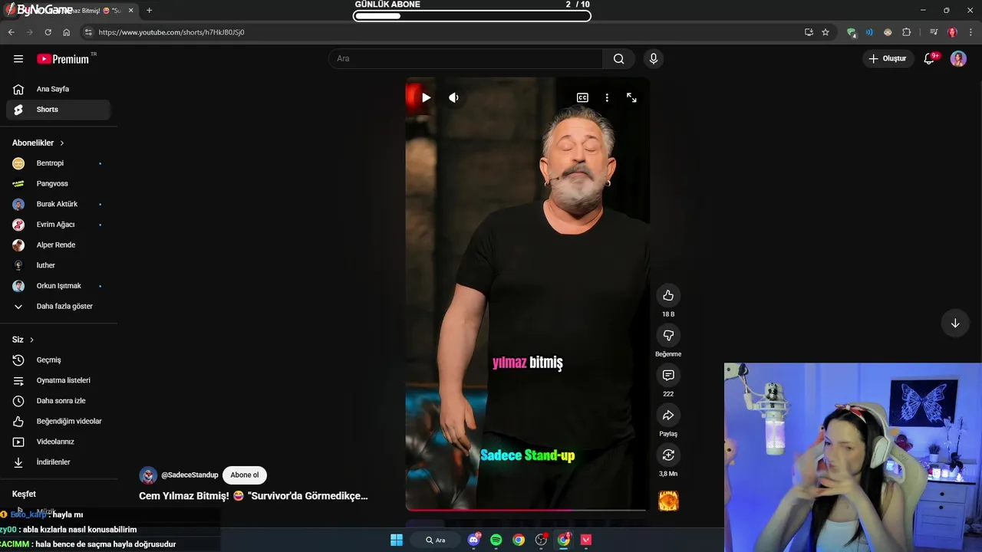982x552 pixels.
Task: Go back in the browser
Action: [11, 32]
